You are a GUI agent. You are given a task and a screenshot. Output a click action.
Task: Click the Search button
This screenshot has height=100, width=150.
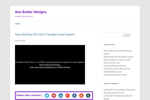pyautogui.click(x=127, y=35)
